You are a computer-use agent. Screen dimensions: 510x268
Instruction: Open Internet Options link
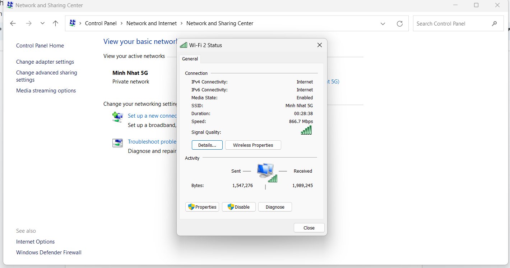[x=36, y=242]
